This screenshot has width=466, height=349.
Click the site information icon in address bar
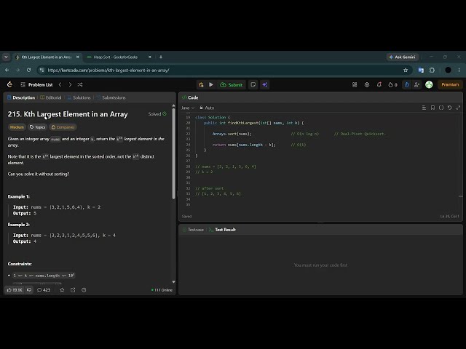point(42,71)
